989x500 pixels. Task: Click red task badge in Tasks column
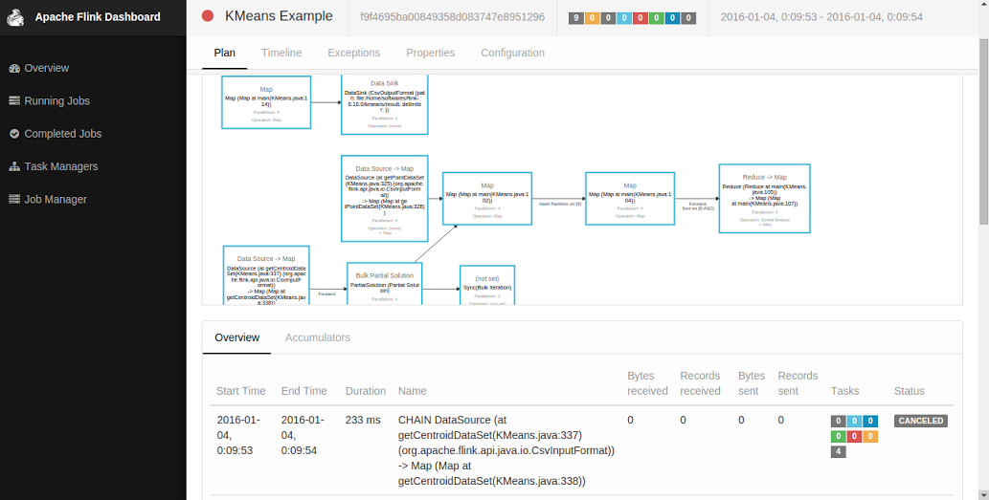(x=854, y=436)
